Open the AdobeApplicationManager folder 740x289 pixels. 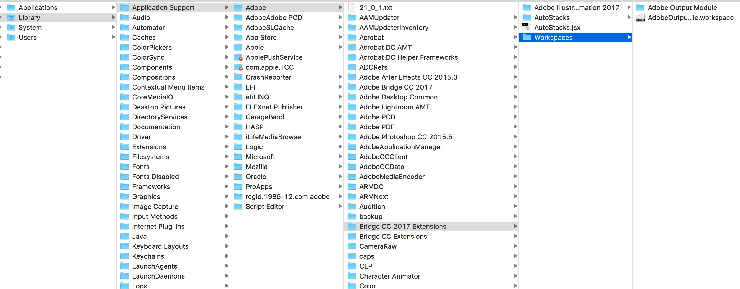click(432, 147)
